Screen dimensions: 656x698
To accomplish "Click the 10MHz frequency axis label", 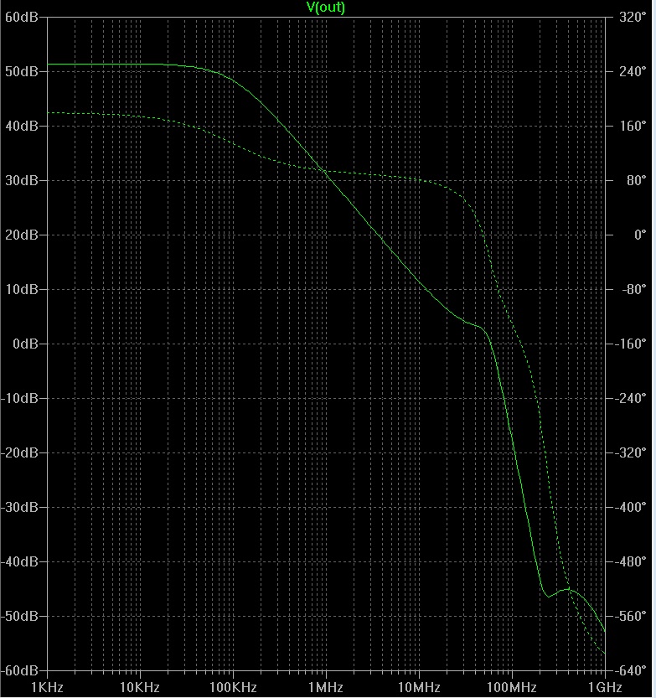I will [419, 688].
